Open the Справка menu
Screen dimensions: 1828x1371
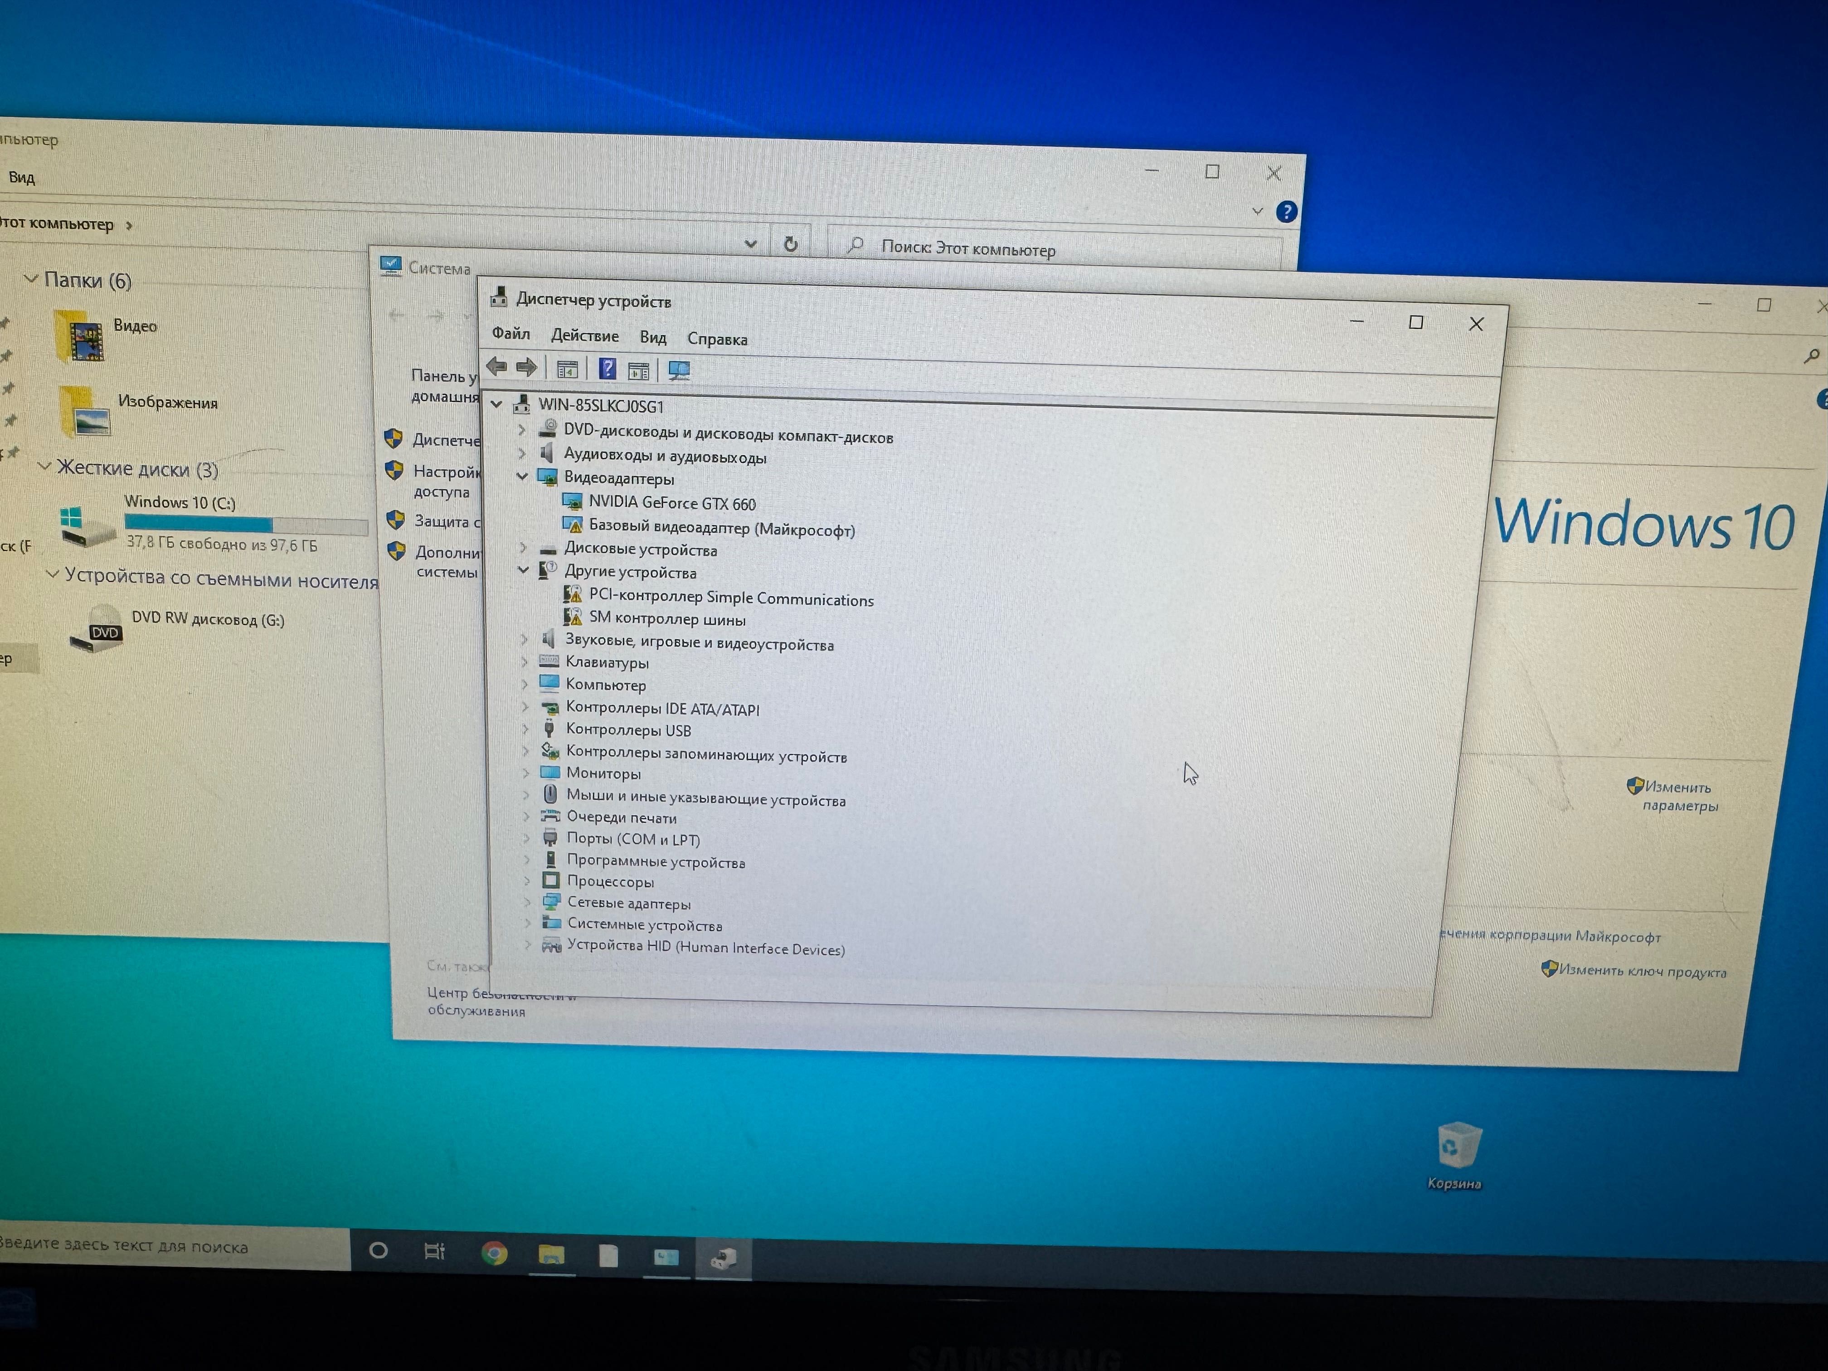[x=717, y=339]
